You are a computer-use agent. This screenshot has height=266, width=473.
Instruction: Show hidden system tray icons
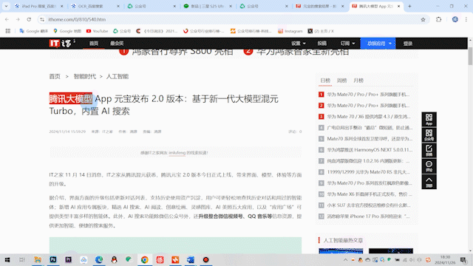pos(345,259)
